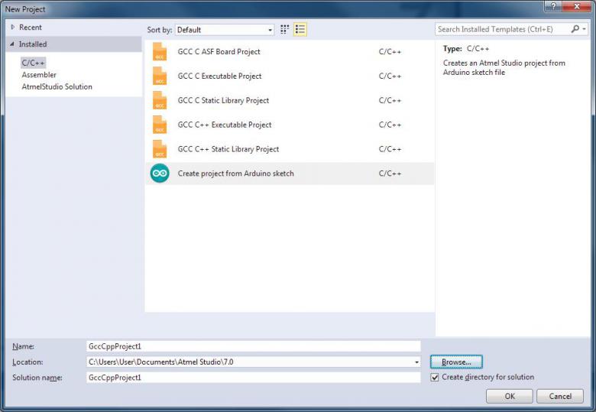
Task: Click the GCC C++ Executable Project icon
Action: pyautogui.click(x=160, y=125)
